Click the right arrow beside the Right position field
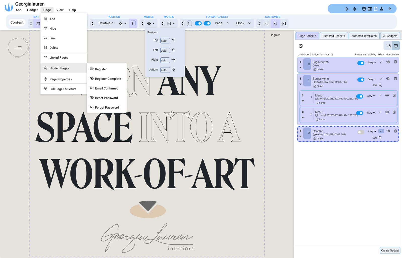The image size is (402, 258). coord(173,60)
